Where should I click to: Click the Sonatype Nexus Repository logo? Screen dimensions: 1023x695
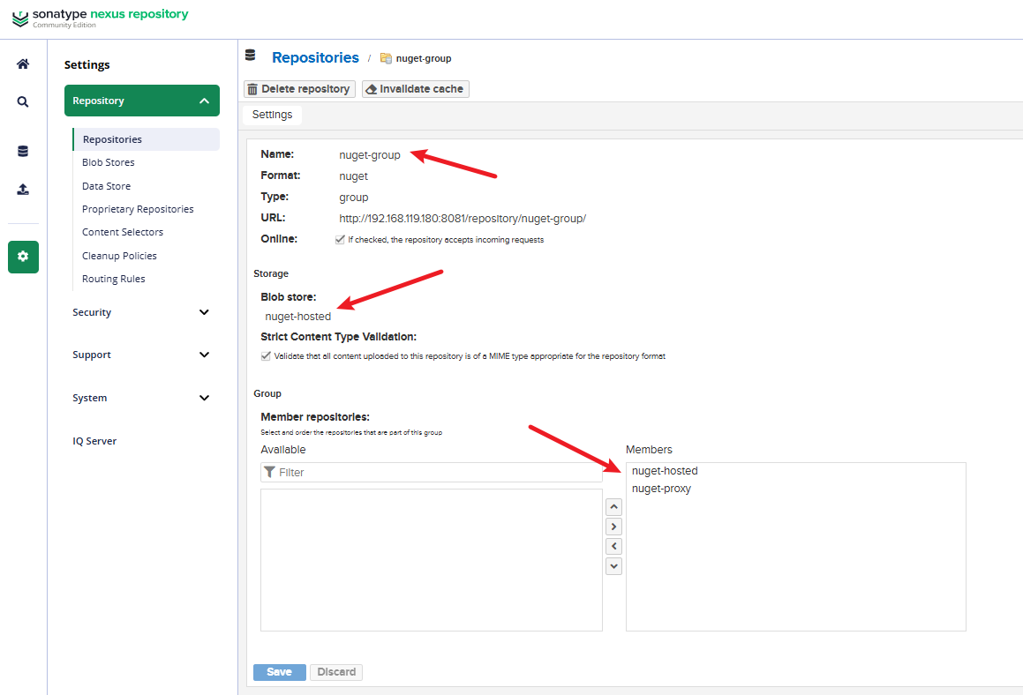(100, 18)
